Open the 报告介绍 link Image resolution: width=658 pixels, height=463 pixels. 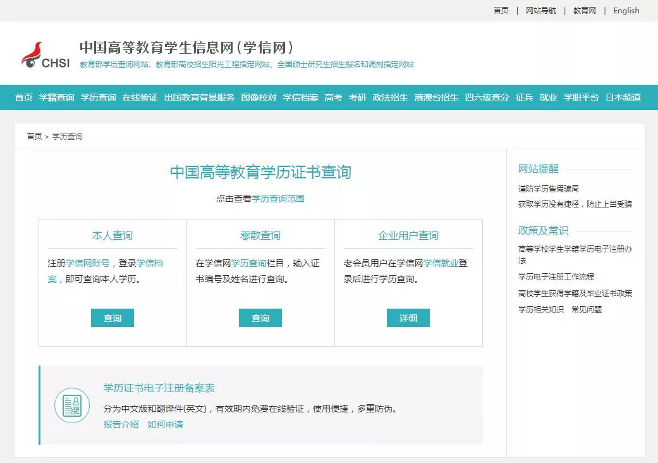point(121,424)
